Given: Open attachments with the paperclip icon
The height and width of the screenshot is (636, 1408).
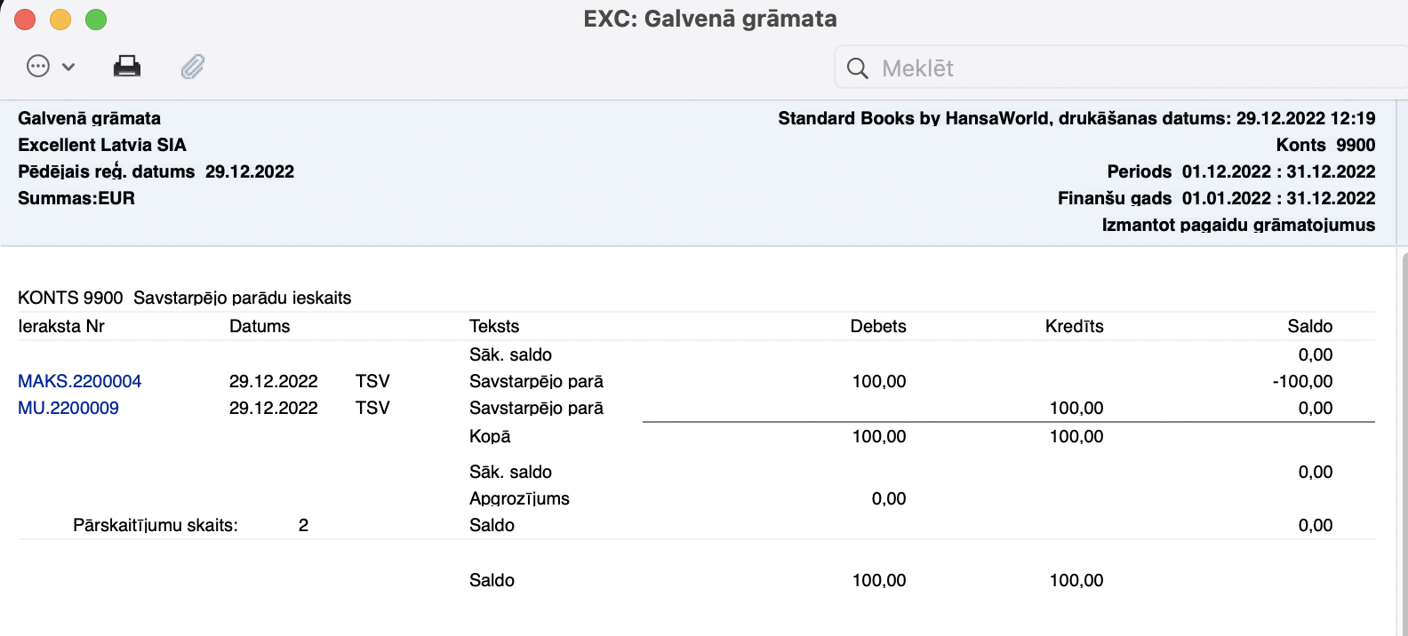Looking at the screenshot, I should coord(192,67).
